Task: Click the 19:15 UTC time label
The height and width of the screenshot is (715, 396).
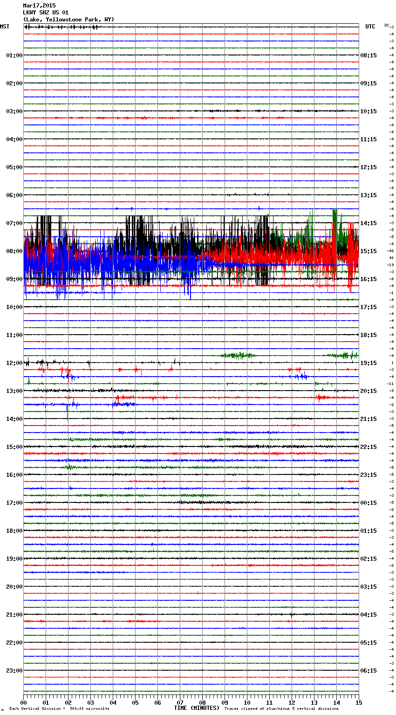Action: click(369, 363)
